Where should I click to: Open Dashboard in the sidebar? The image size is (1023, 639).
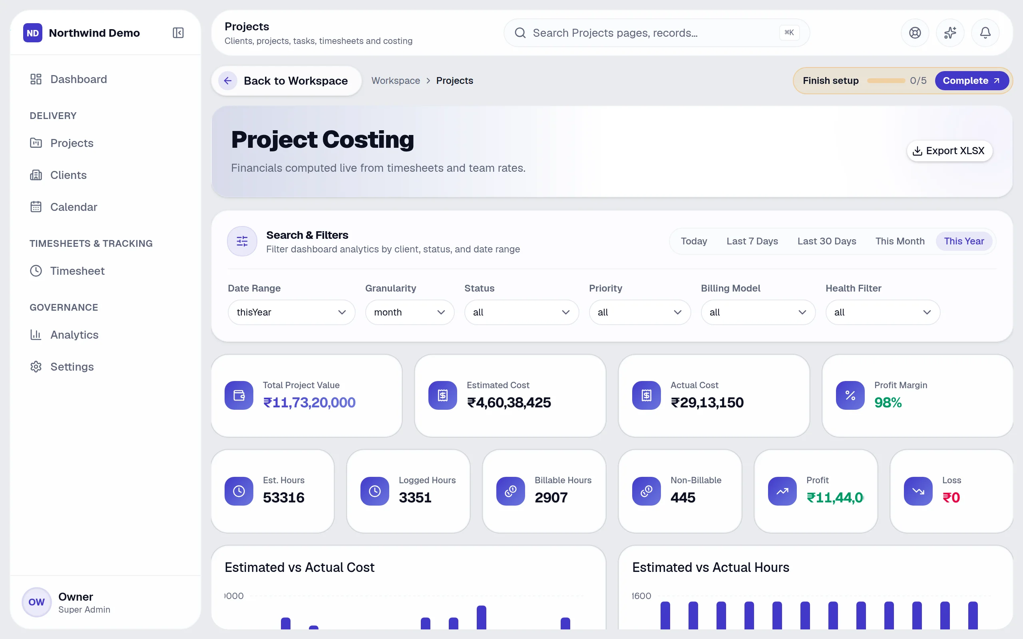coord(105,79)
